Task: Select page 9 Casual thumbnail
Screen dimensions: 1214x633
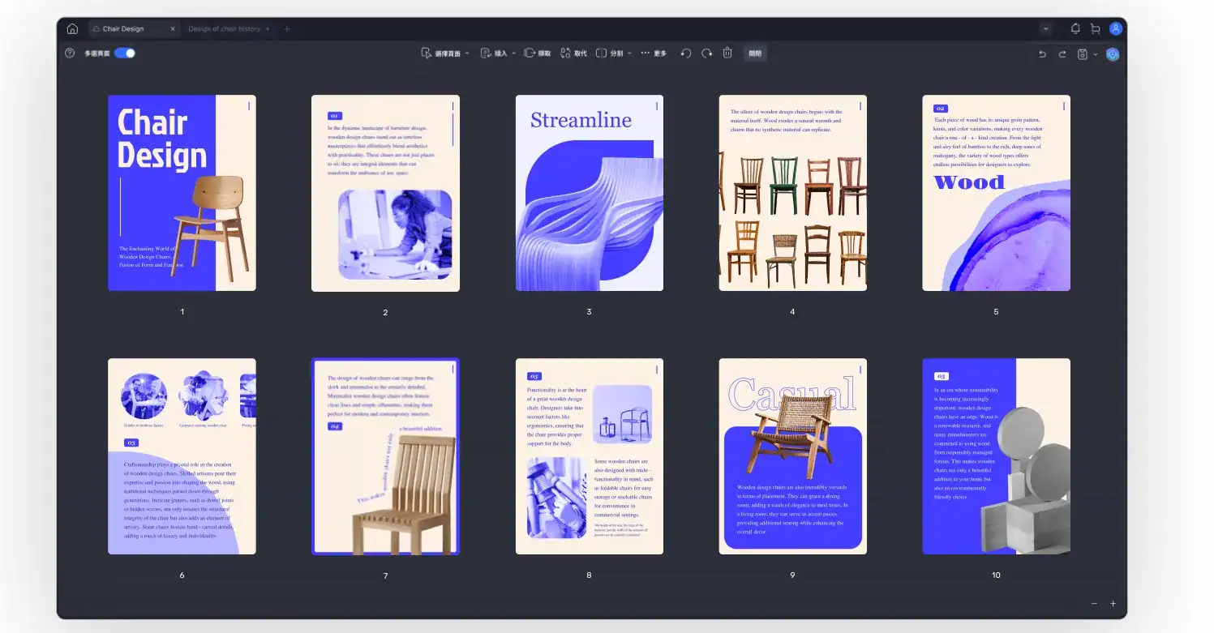Action: pos(792,456)
